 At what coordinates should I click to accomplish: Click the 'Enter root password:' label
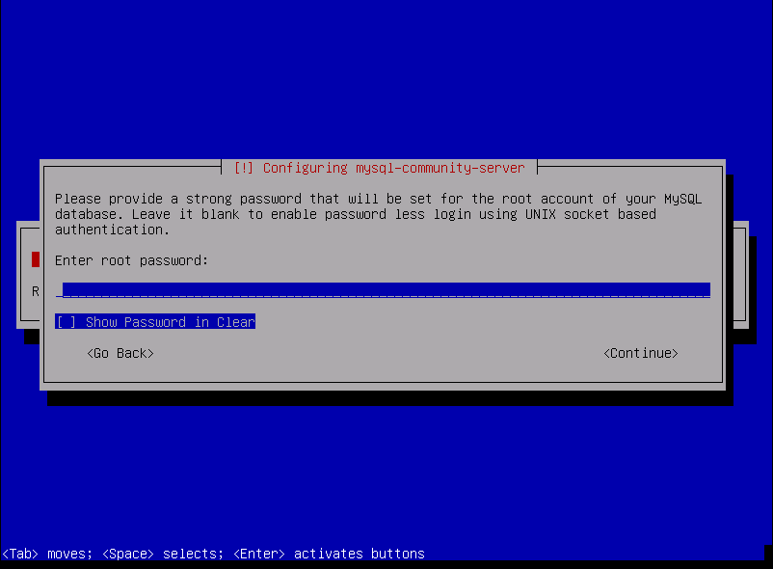click(132, 260)
